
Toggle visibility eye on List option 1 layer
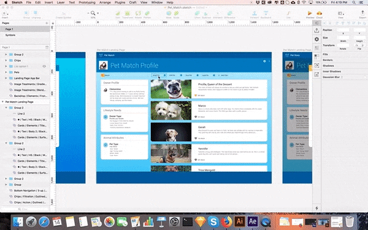44,66
